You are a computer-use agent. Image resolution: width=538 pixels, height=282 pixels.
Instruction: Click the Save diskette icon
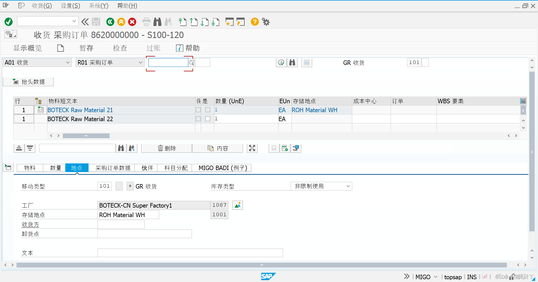96,22
